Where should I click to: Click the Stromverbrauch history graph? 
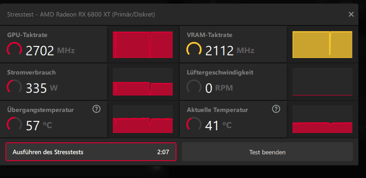(142, 82)
